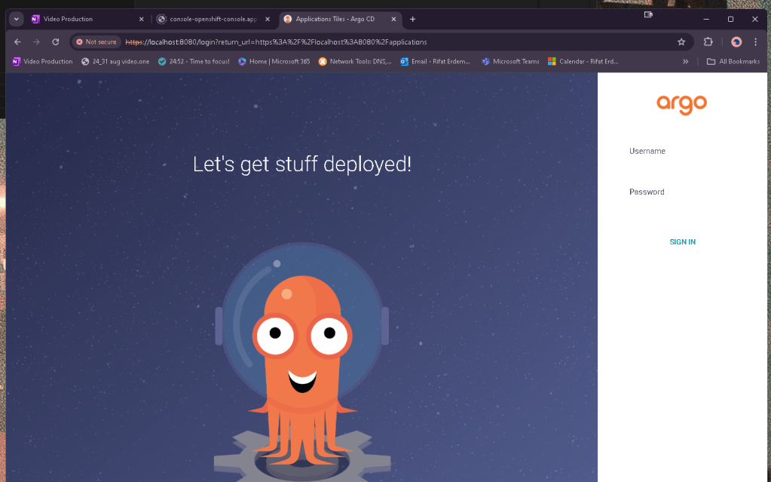
Task: Open a new browser tab
Action: (x=412, y=19)
